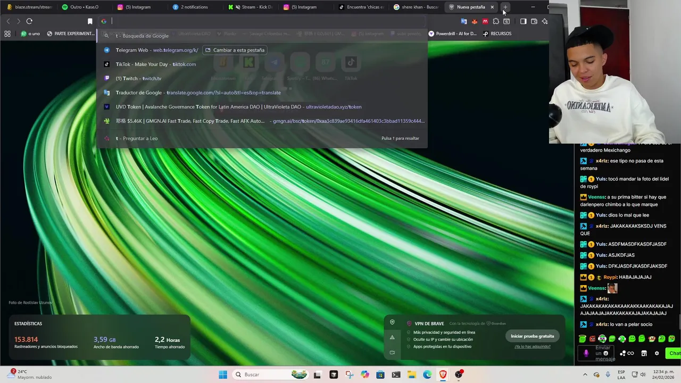Open the Google Translate extension icon
This screenshot has height=383, width=681.
point(464,21)
